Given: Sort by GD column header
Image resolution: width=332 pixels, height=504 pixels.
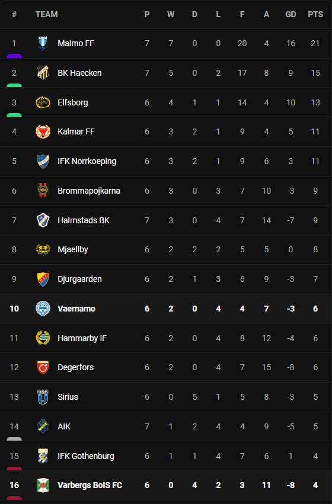Looking at the screenshot, I should coord(290,14).
